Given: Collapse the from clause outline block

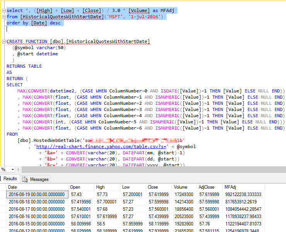Looking at the screenshot, I should pyautogui.click(x=3, y=17).
